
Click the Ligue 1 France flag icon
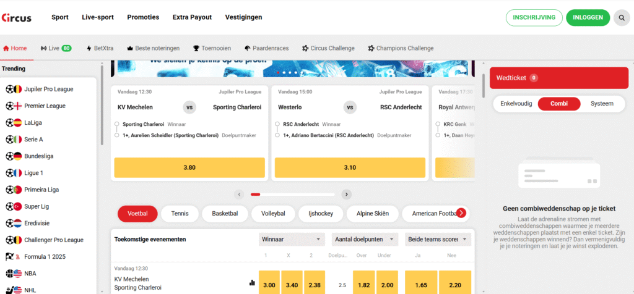point(18,173)
